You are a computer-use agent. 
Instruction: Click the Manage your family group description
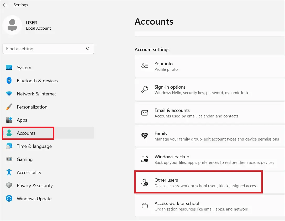tap(217, 139)
